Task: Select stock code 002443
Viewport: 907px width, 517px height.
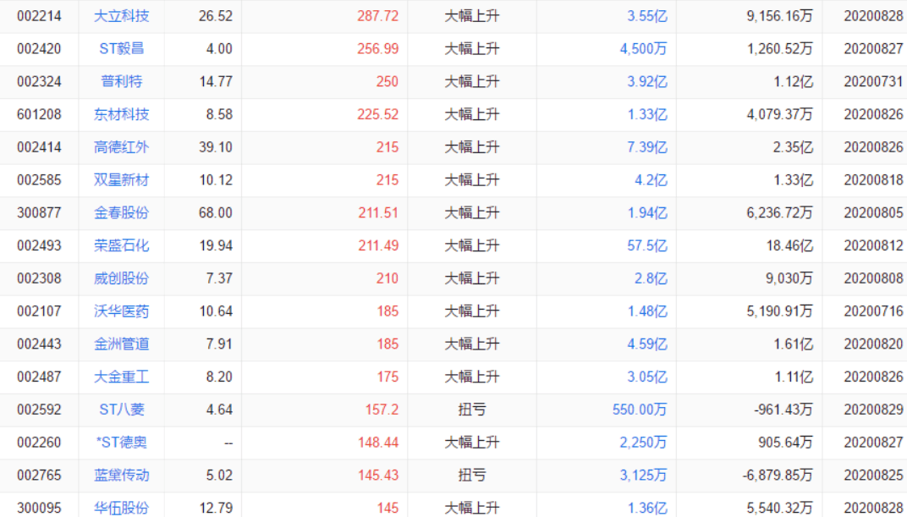Action: point(39,344)
